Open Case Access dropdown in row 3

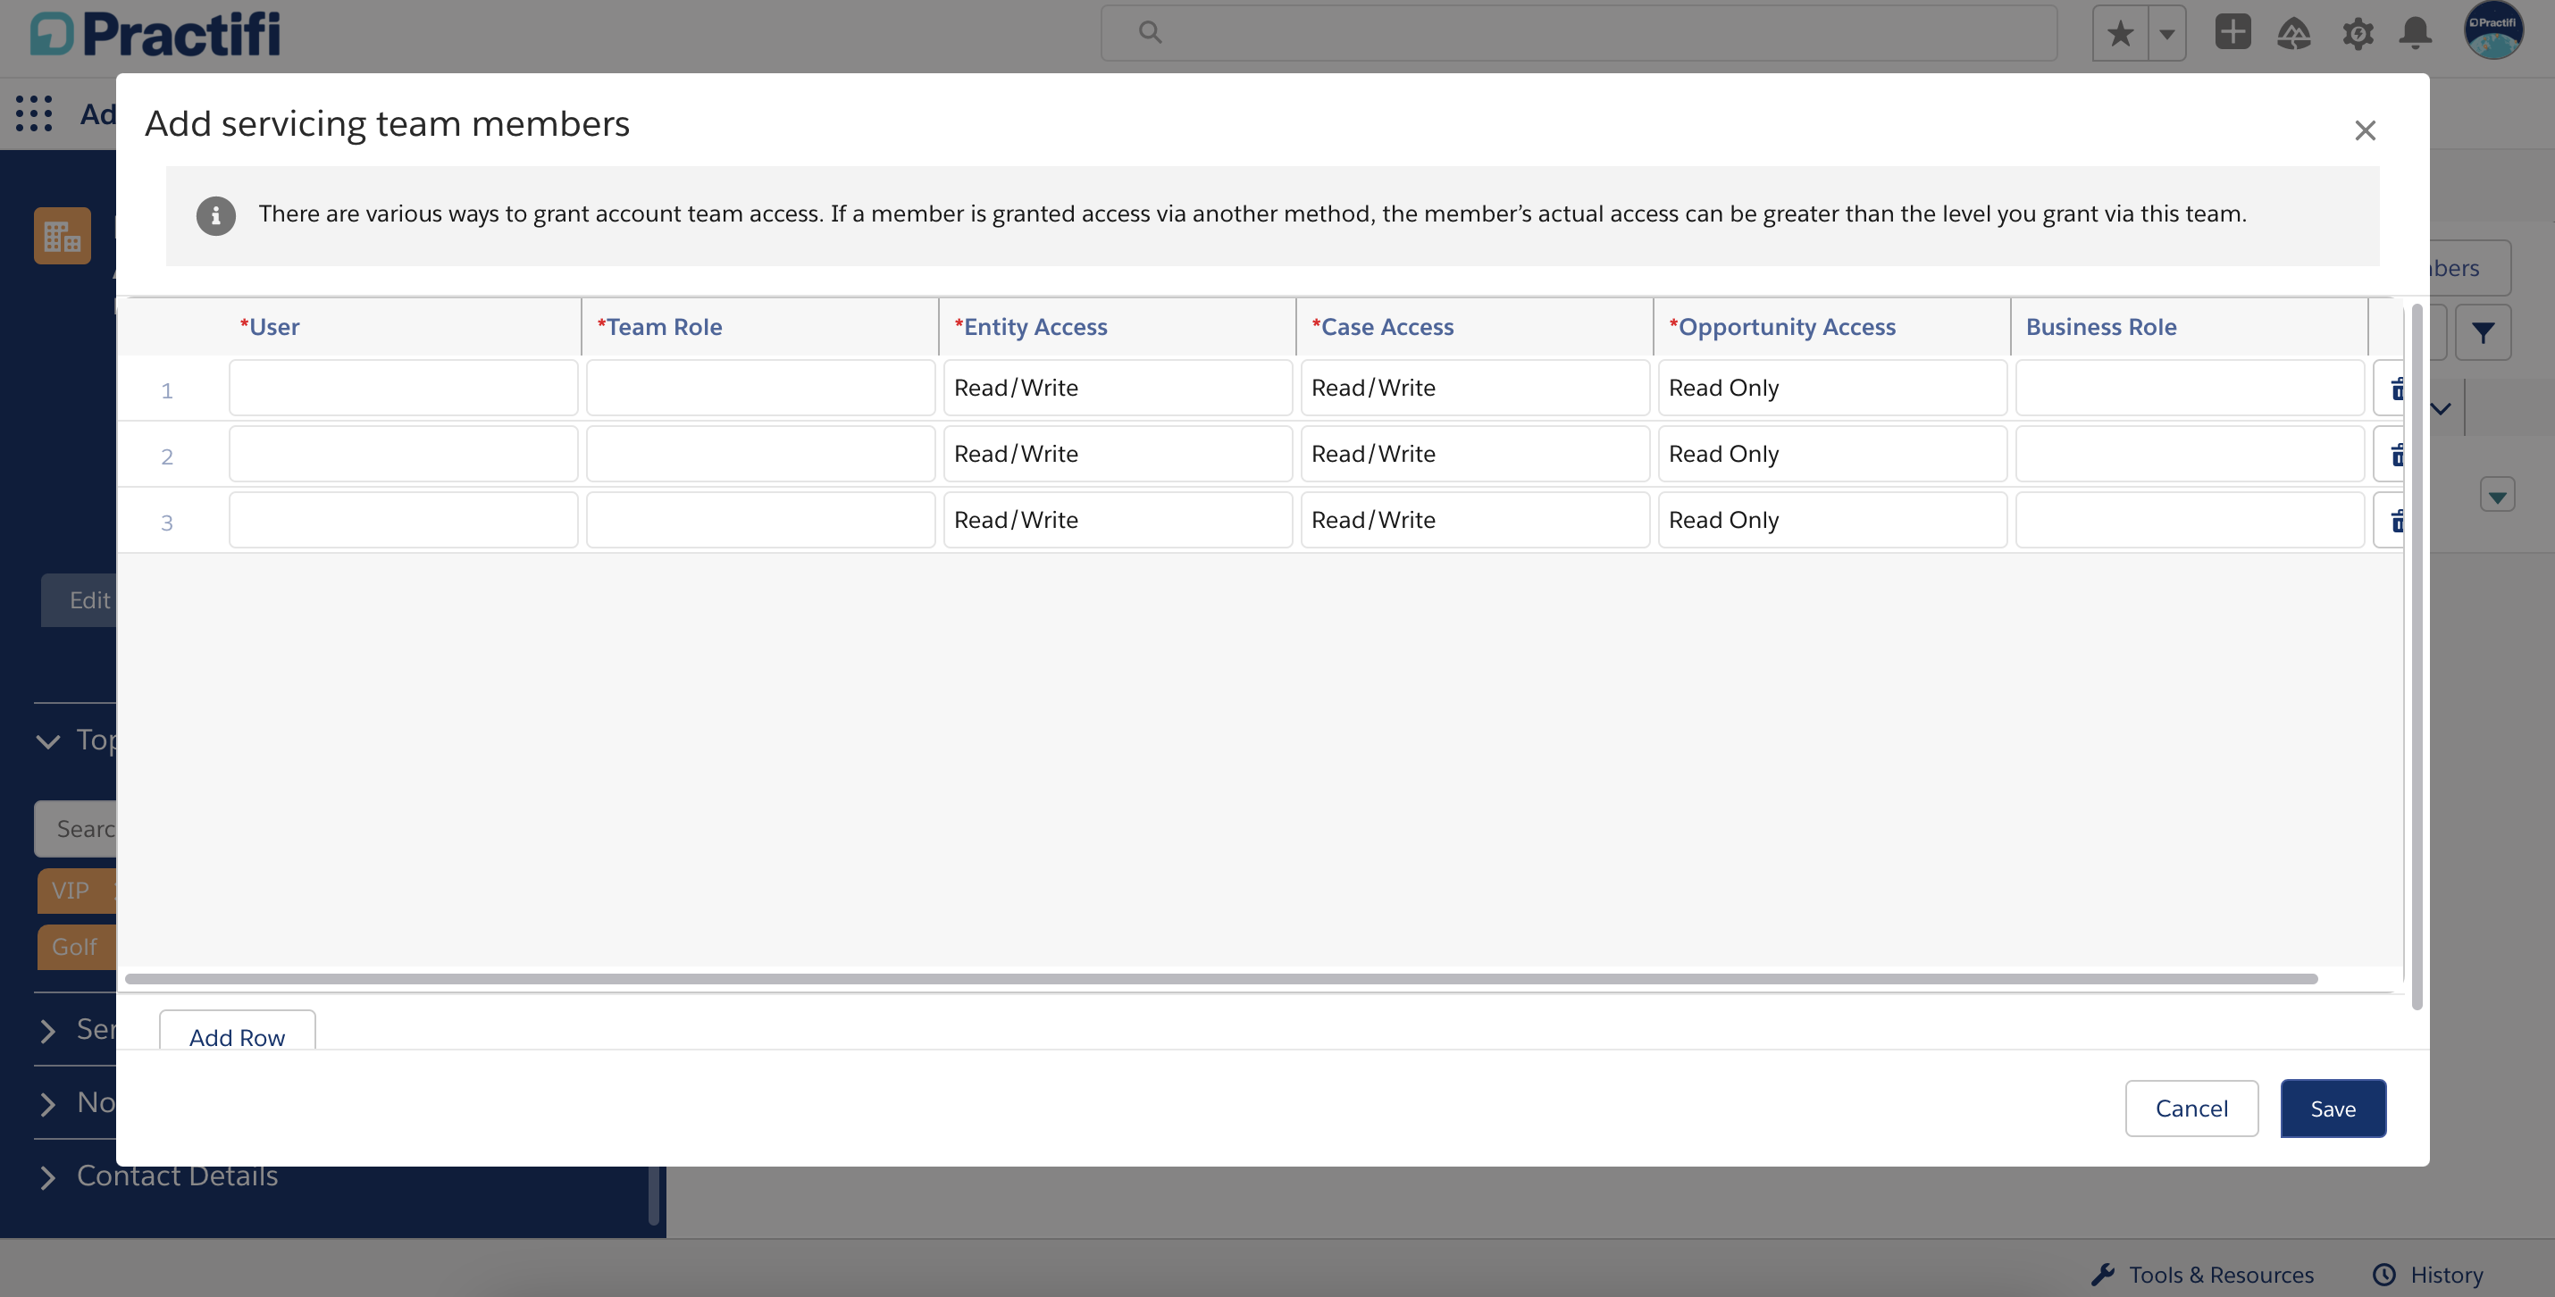click(x=1475, y=520)
